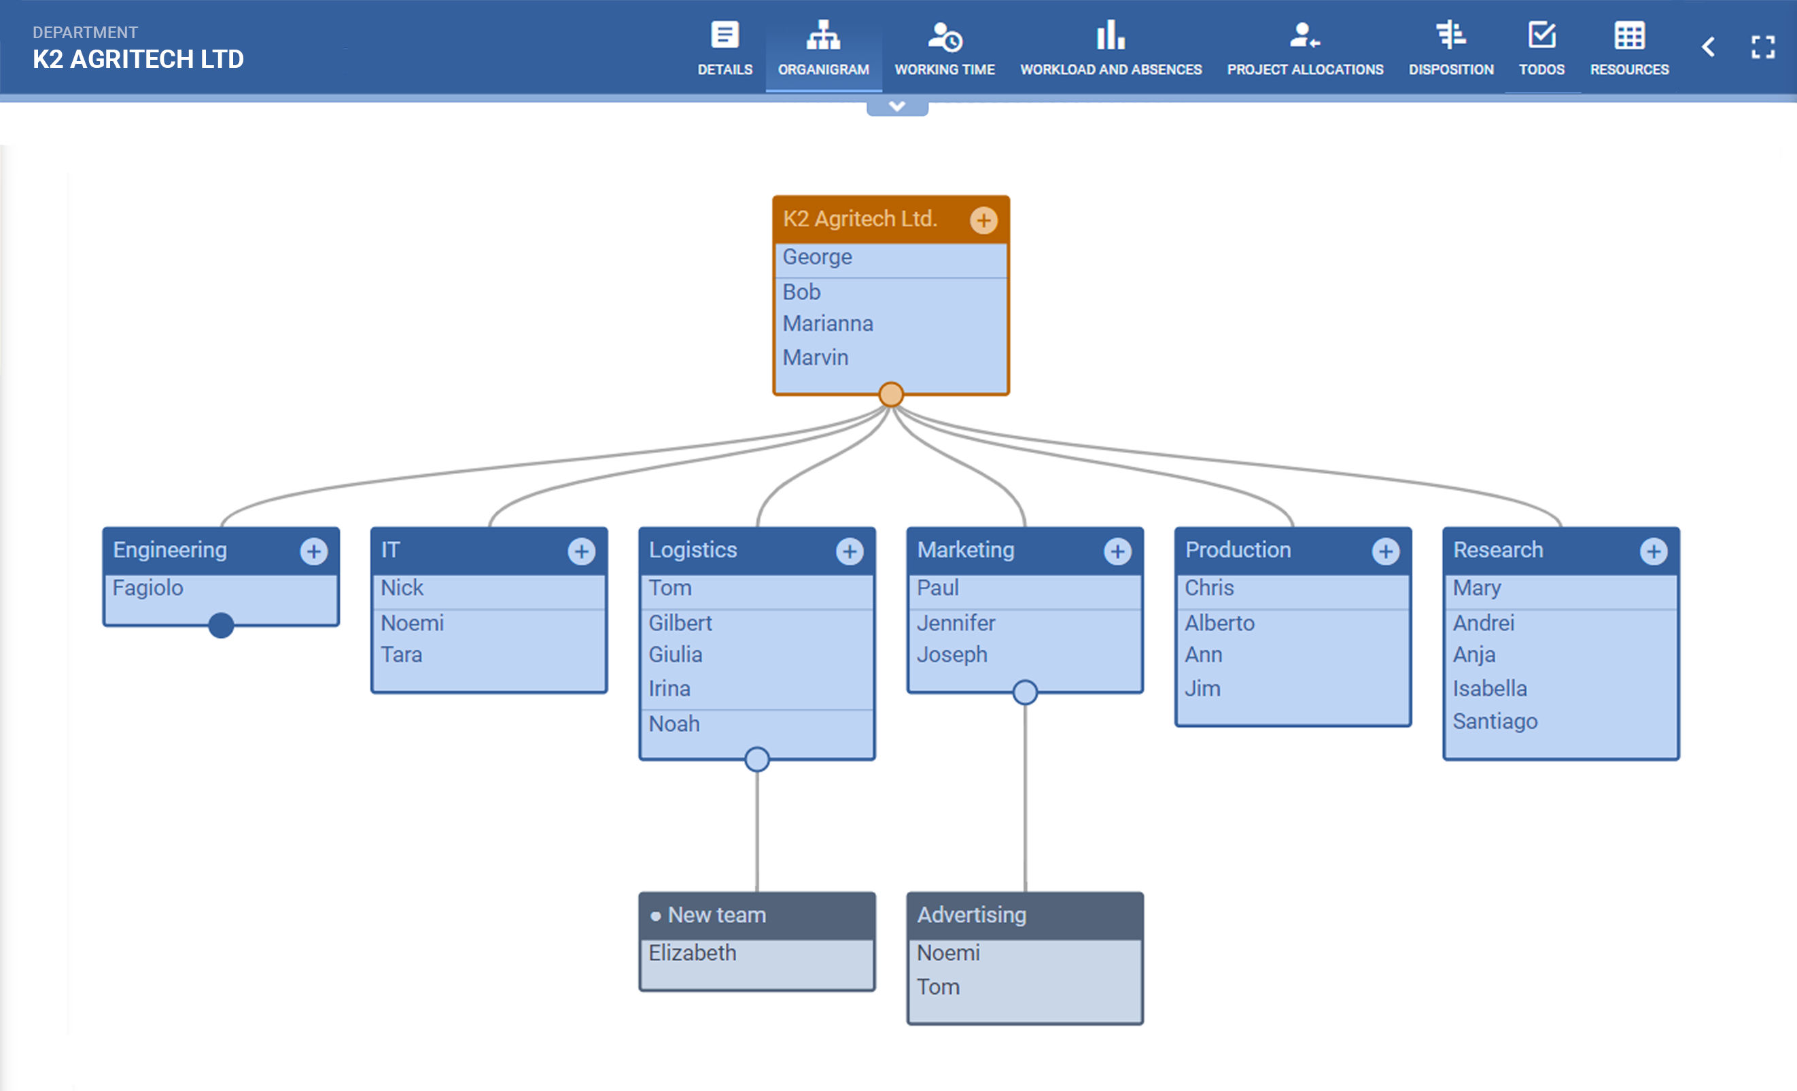Expand Engineering node's filled circle handle

[x=221, y=625]
